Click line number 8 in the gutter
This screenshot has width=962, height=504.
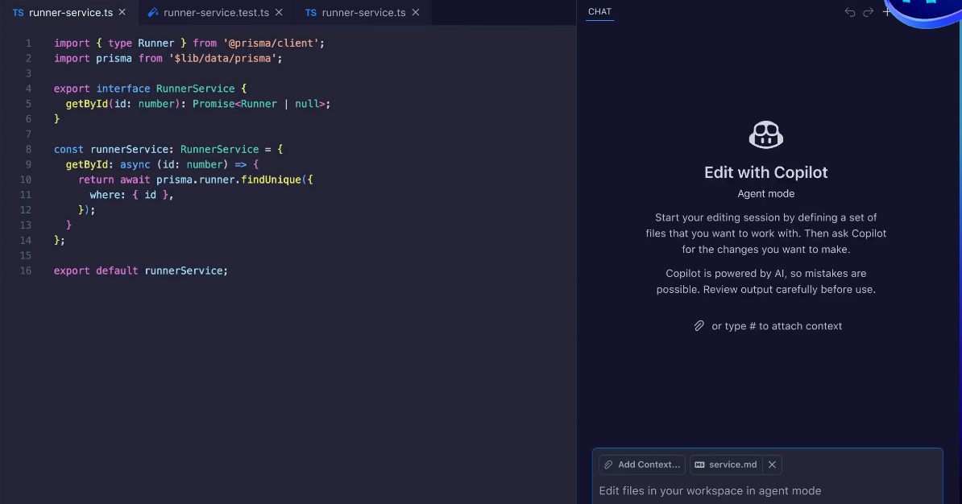pos(28,149)
